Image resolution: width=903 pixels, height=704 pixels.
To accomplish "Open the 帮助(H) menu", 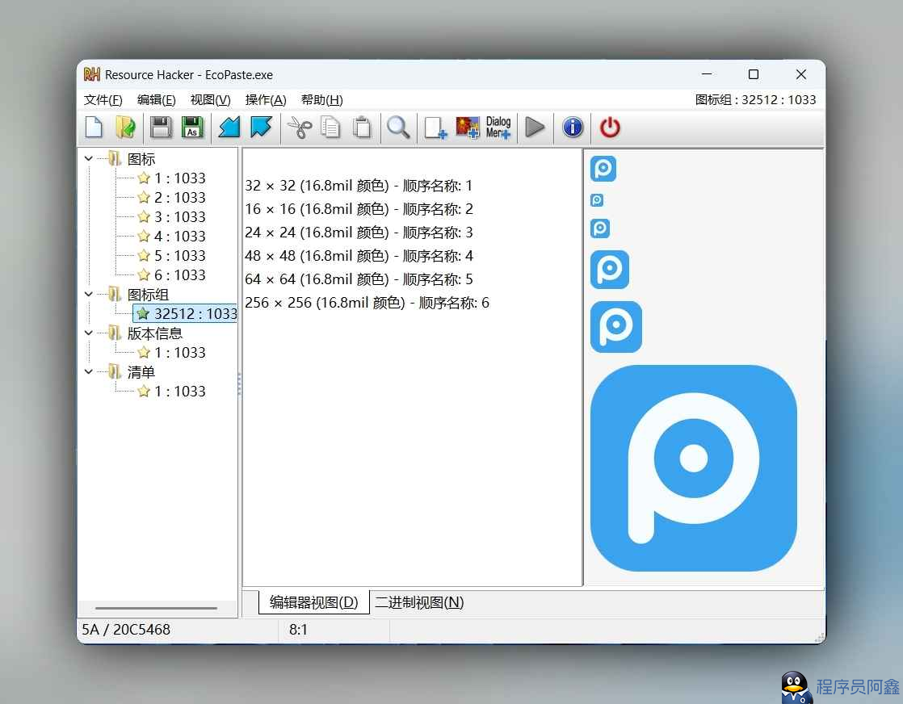I will [x=322, y=99].
